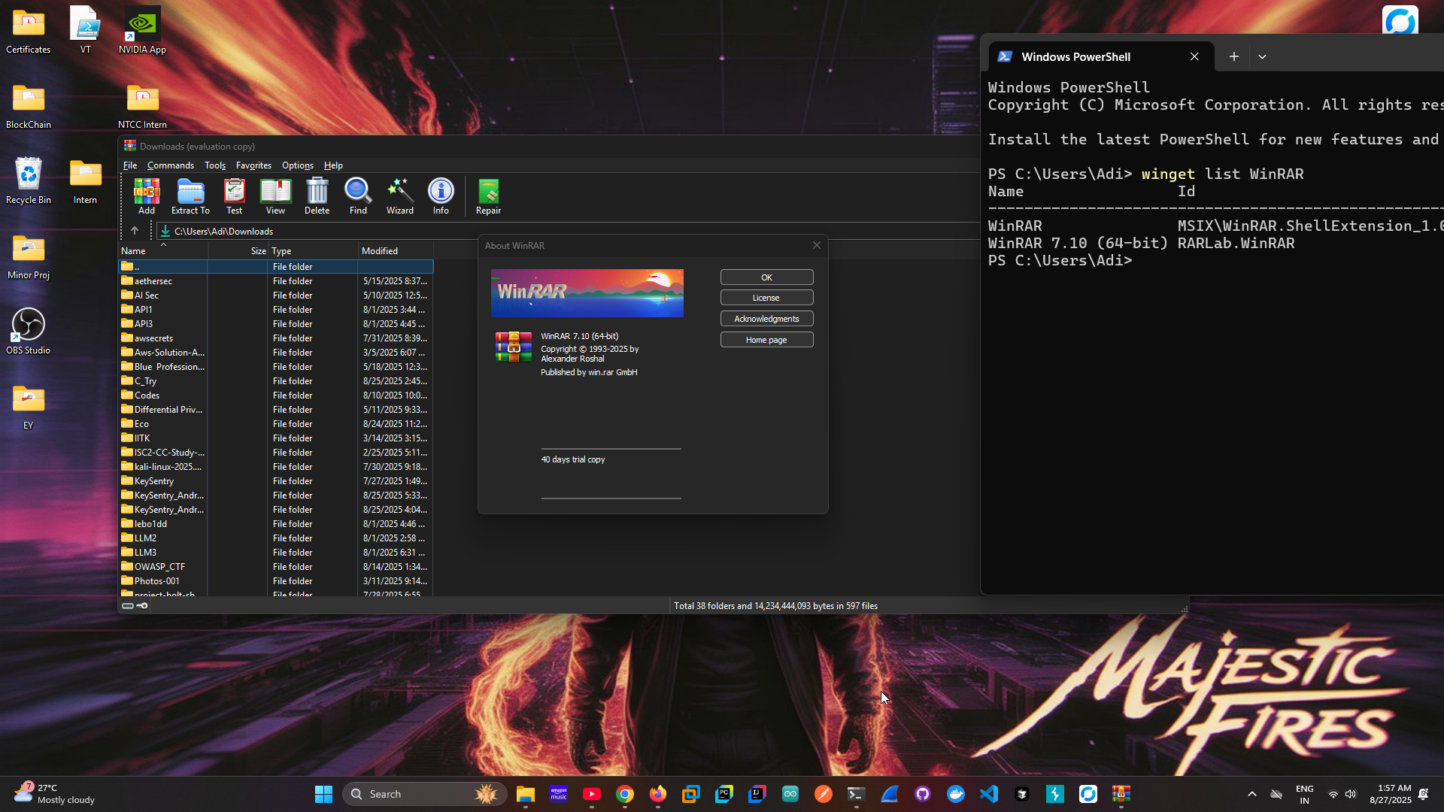The width and height of the screenshot is (1444, 812).
Task: Open Google Chrome from the taskbar
Action: (625, 794)
